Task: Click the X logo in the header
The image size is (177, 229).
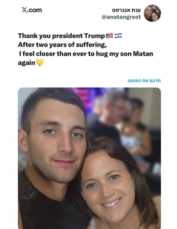Action: pyautogui.click(x=24, y=10)
